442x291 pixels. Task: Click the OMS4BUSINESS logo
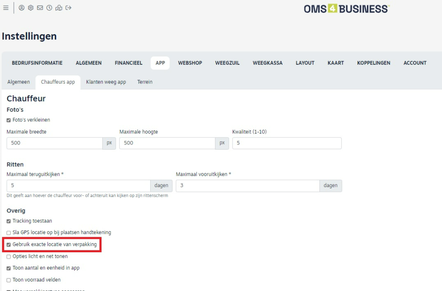pyautogui.click(x=346, y=9)
